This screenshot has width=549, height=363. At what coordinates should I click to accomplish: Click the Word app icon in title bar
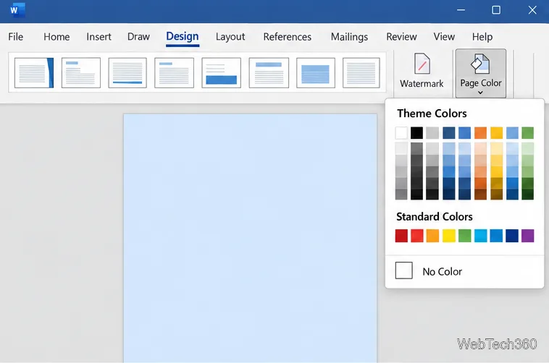click(17, 10)
